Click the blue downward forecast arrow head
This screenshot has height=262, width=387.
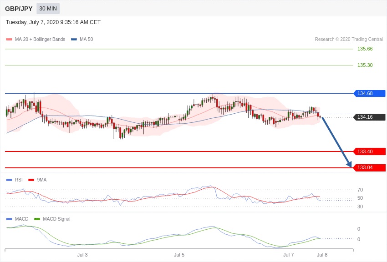point(349,164)
